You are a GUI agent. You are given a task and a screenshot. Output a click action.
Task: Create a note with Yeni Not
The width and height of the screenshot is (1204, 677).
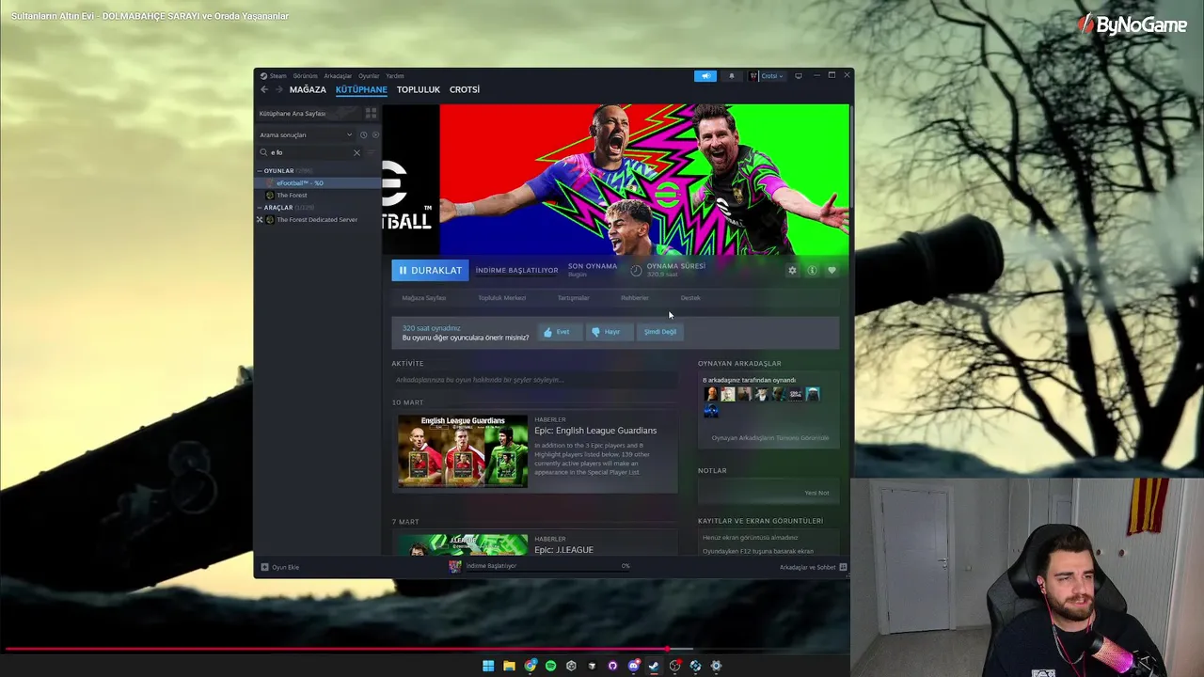point(816,493)
